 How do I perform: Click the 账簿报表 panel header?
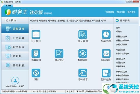coord(126,21)
